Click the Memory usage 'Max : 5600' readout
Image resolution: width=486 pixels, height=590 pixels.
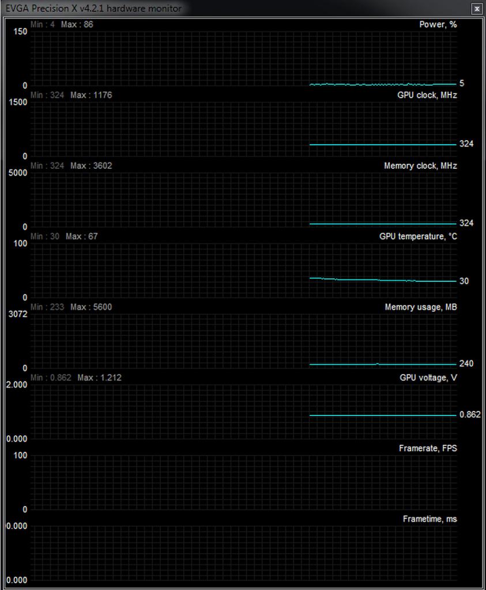click(x=91, y=307)
